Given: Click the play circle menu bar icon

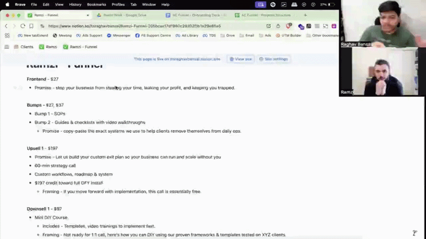Looking at the screenshot, I should [304, 4].
